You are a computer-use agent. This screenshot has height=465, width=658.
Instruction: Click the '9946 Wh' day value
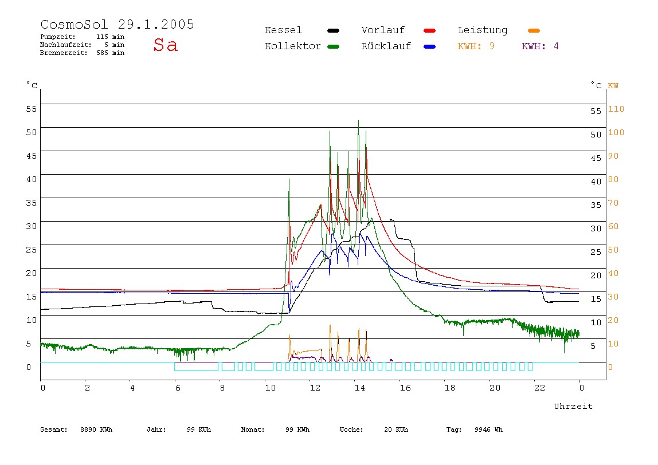tap(488, 429)
